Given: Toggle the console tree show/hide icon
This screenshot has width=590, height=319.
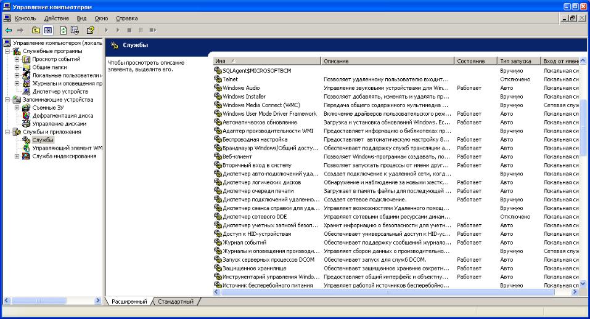Looking at the screenshot, I should [48, 30].
